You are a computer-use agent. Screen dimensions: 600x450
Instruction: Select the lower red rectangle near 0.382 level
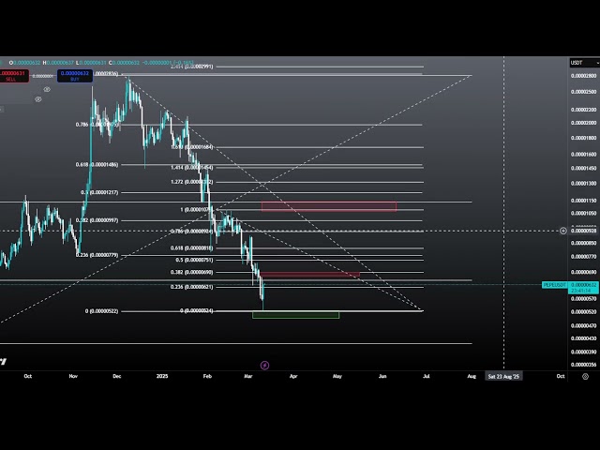(x=310, y=275)
